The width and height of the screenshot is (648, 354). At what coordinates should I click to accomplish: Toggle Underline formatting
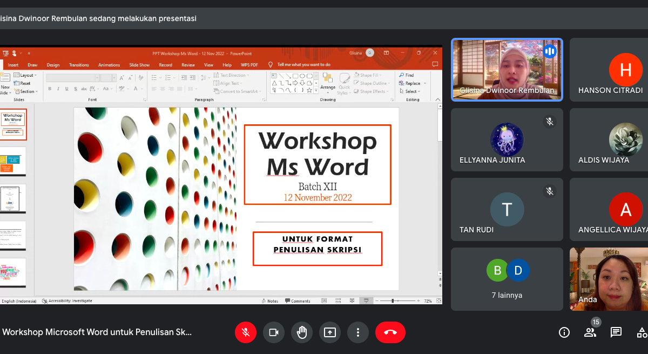(x=66, y=89)
